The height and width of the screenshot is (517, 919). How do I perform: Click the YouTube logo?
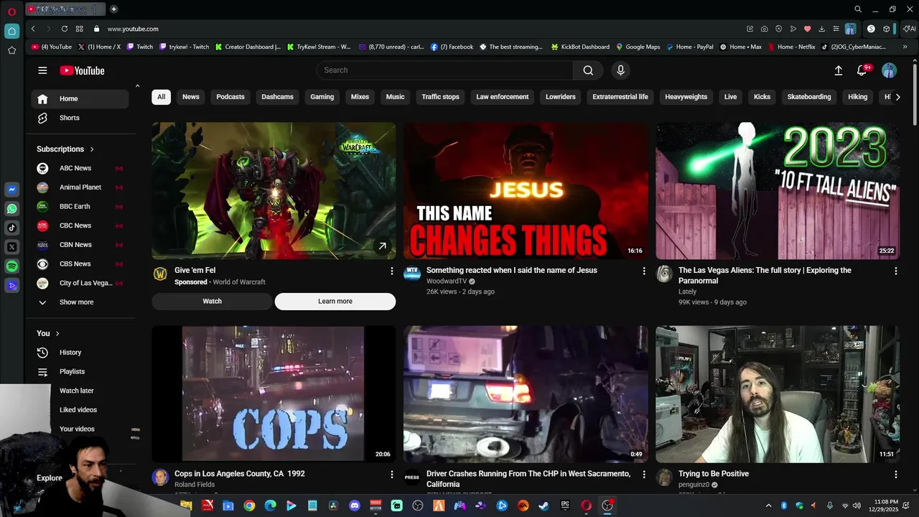pyautogui.click(x=82, y=70)
